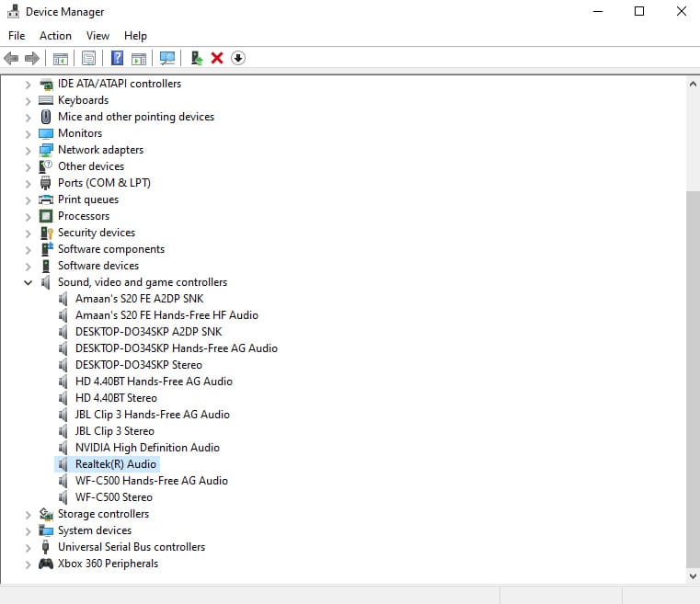Viewport: 700px width, 604px height.
Task: Click the Update device driver icon
Action: point(196,58)
